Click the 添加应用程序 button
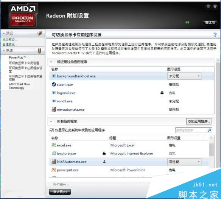221x199 pixels. click(x=199, y=121)
